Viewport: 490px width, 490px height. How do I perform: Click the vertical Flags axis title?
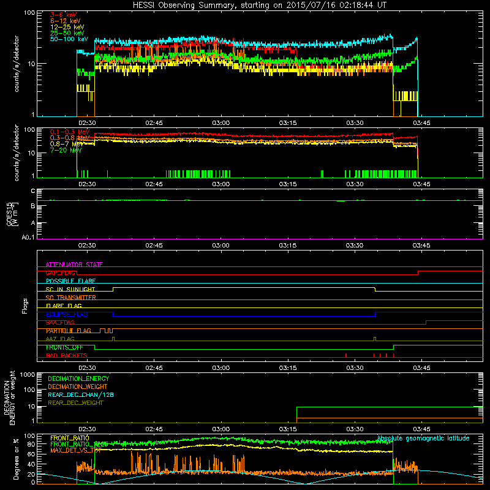pyautogui.click(x=25, y=306)
